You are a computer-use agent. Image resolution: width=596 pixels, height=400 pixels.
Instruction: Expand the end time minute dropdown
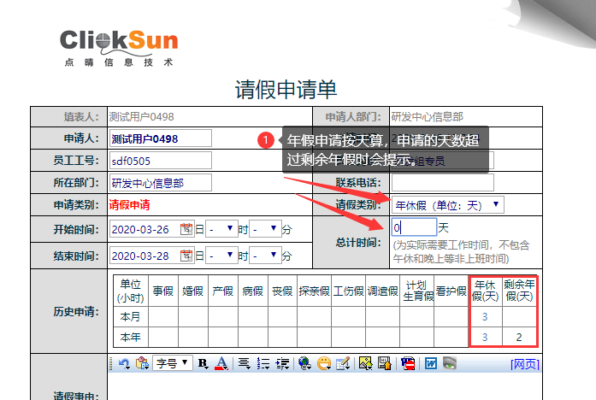tap(268, 256)
